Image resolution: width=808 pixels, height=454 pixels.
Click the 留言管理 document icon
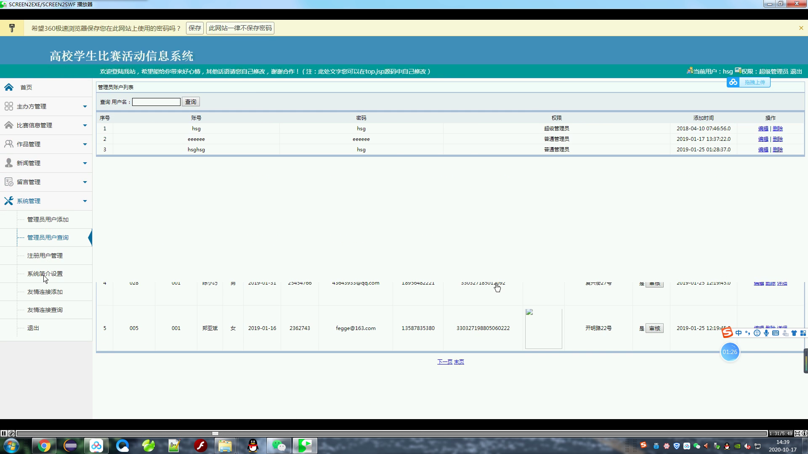(8, 182)
